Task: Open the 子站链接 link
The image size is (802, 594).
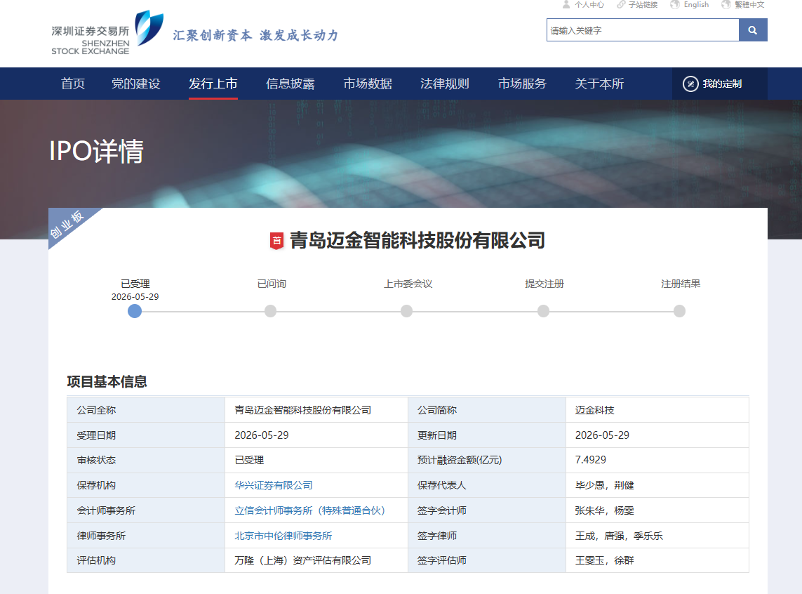Action: [x=643, y=5]
